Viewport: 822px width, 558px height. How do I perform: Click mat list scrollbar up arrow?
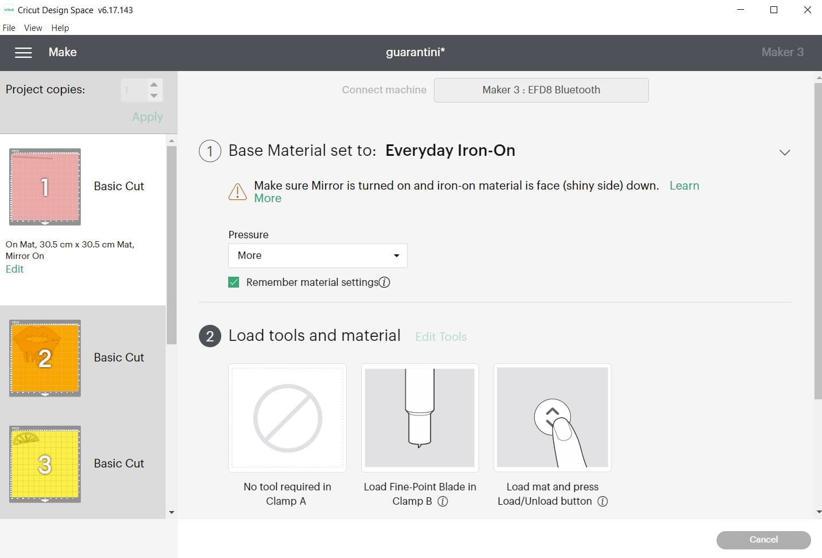(x=171, y=140)
